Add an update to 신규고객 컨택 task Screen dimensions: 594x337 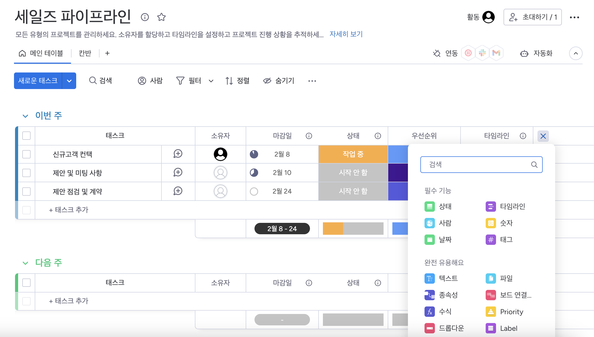[178, 154]
